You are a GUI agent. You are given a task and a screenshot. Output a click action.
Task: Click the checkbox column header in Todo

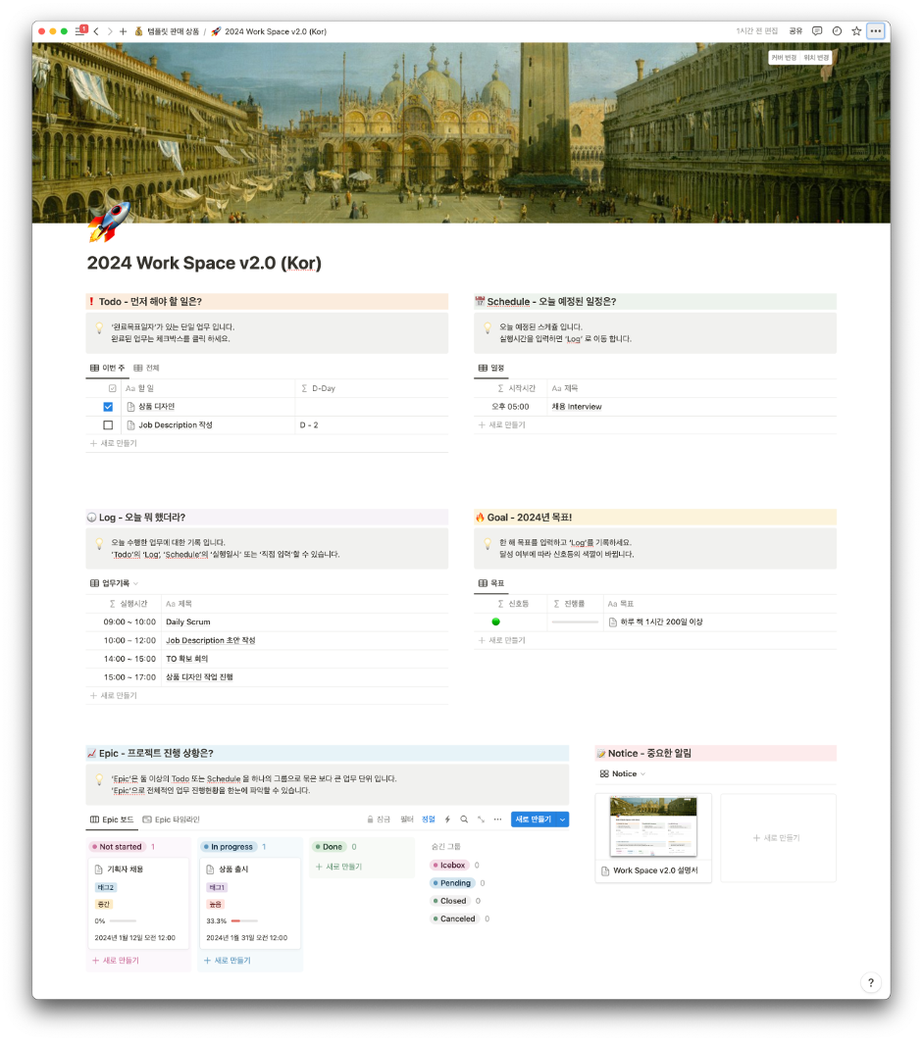113,388
